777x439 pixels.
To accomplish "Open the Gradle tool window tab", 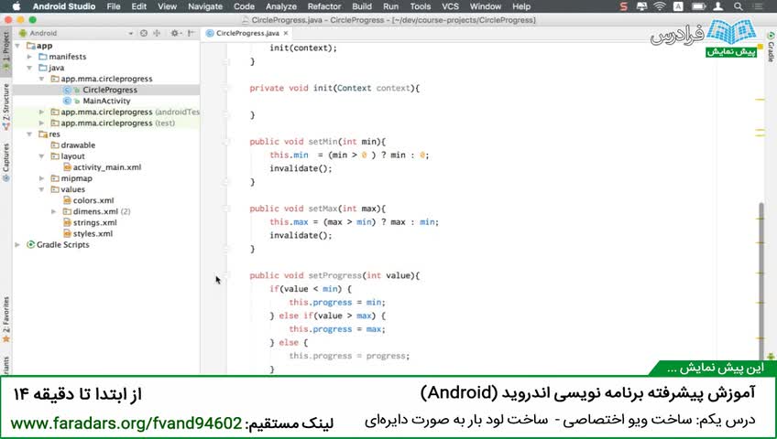I will point(772,48).
